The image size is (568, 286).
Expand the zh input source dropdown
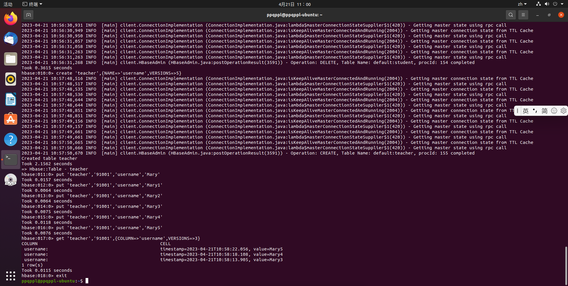click(x=522, y=4)
